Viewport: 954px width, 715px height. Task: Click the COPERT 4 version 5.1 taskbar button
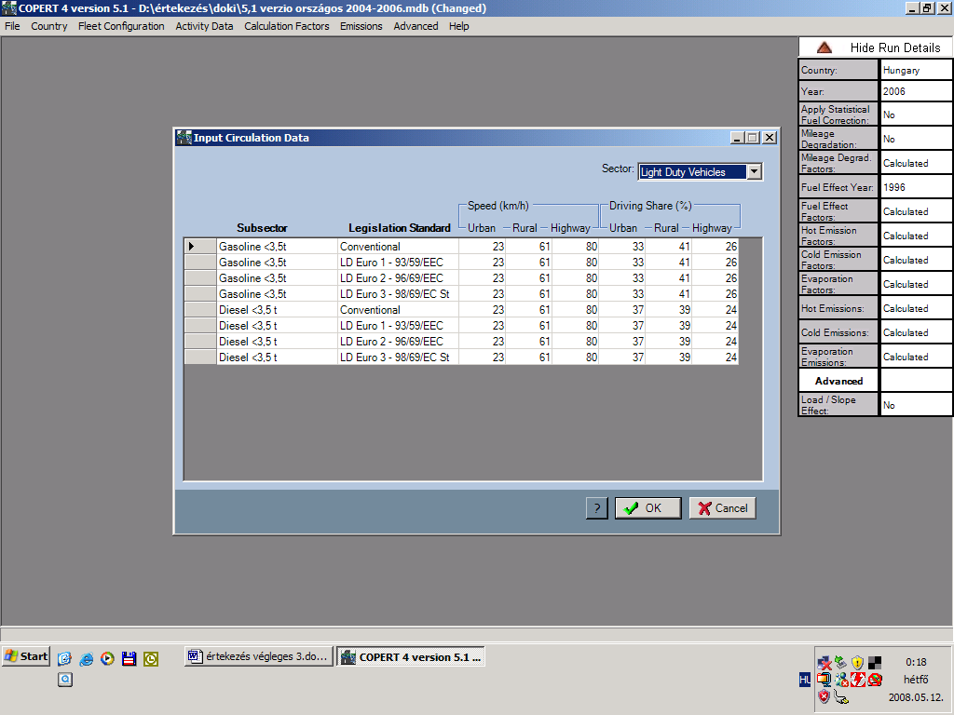[x=411, y=656]
